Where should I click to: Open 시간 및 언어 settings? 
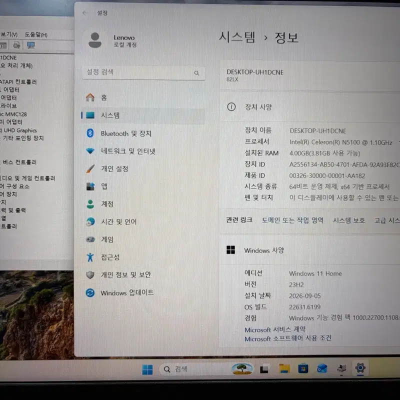point(143,221)
